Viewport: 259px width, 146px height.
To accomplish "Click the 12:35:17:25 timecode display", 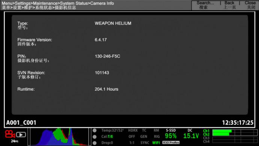I will tap(238, 123).
